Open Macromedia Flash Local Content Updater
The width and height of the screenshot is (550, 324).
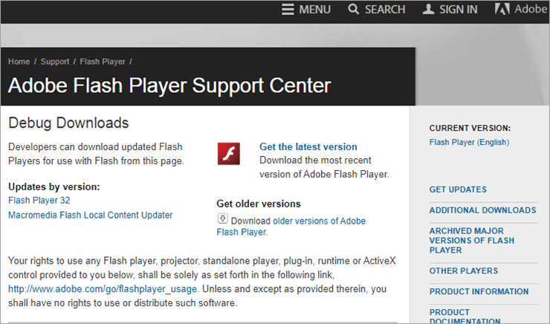click(90, 216)
